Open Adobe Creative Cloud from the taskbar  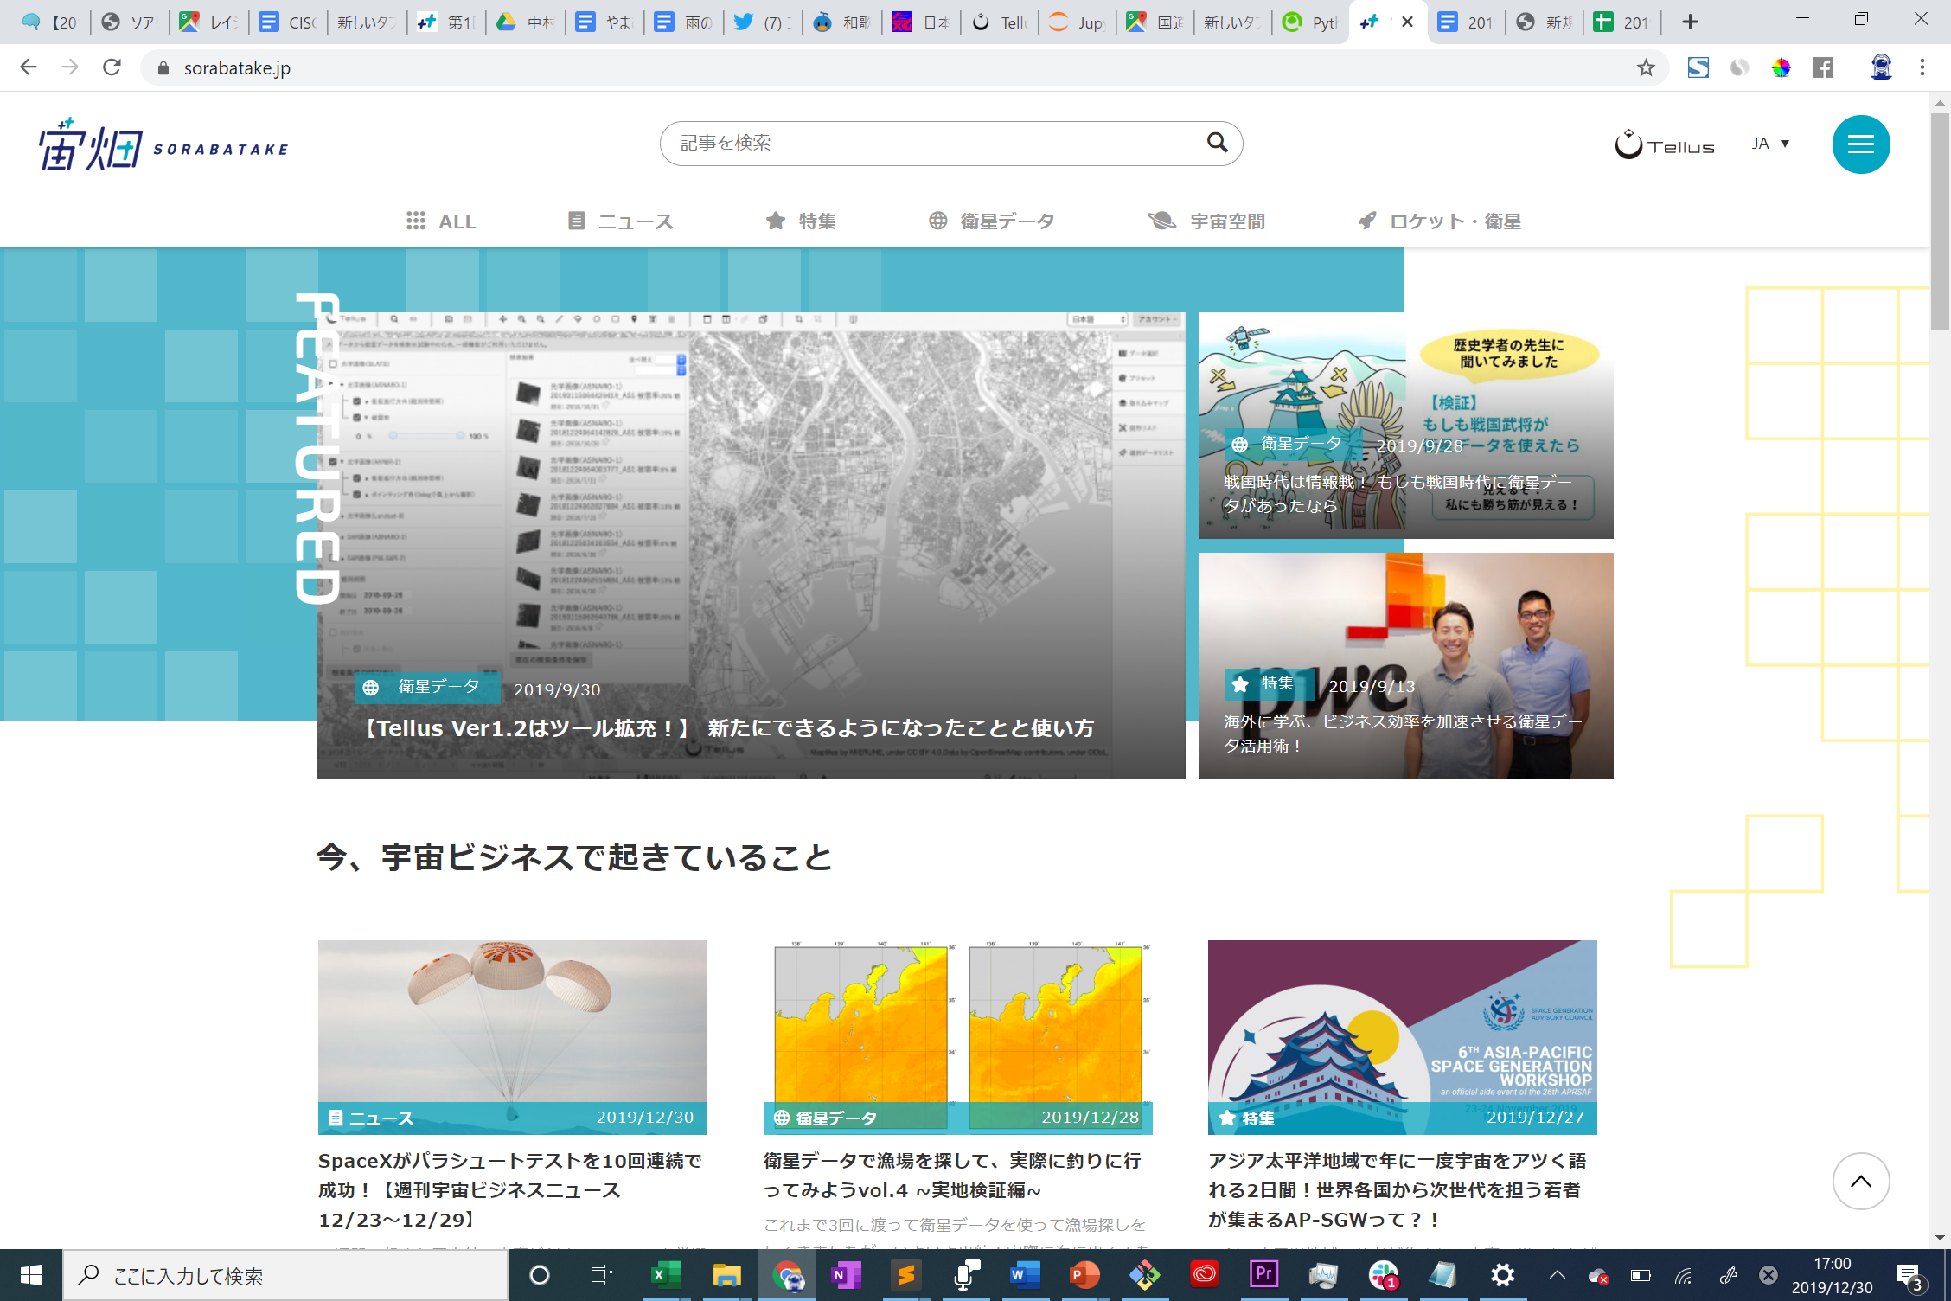point(1204,1275)
